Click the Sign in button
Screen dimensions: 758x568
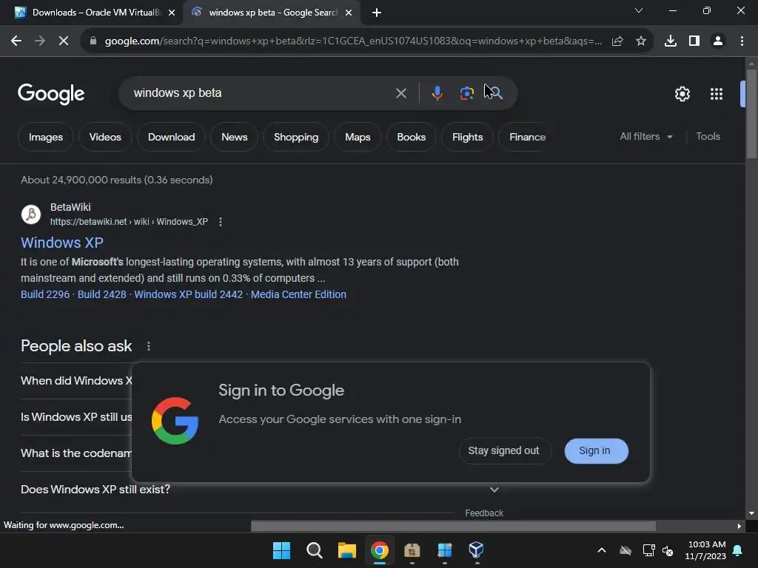pos(596,450)
